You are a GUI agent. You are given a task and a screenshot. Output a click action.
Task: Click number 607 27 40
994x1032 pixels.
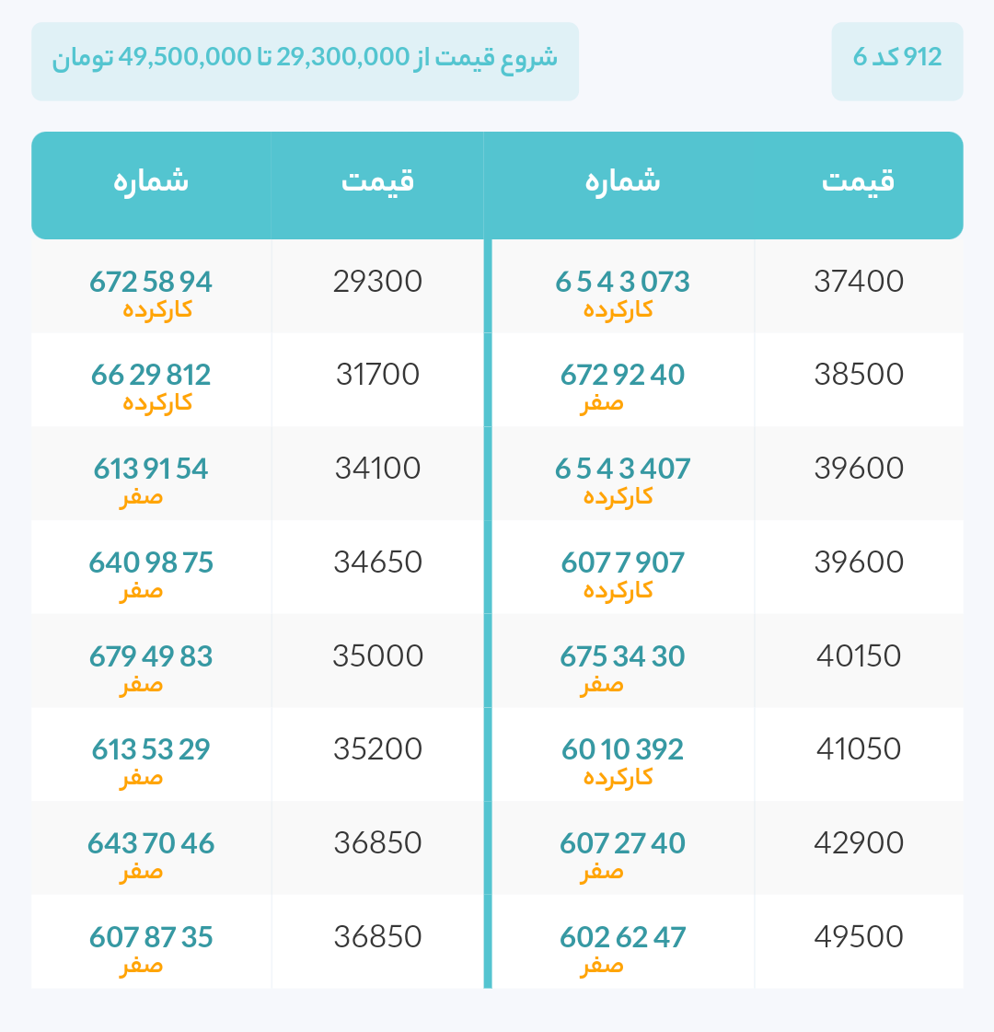622,844
